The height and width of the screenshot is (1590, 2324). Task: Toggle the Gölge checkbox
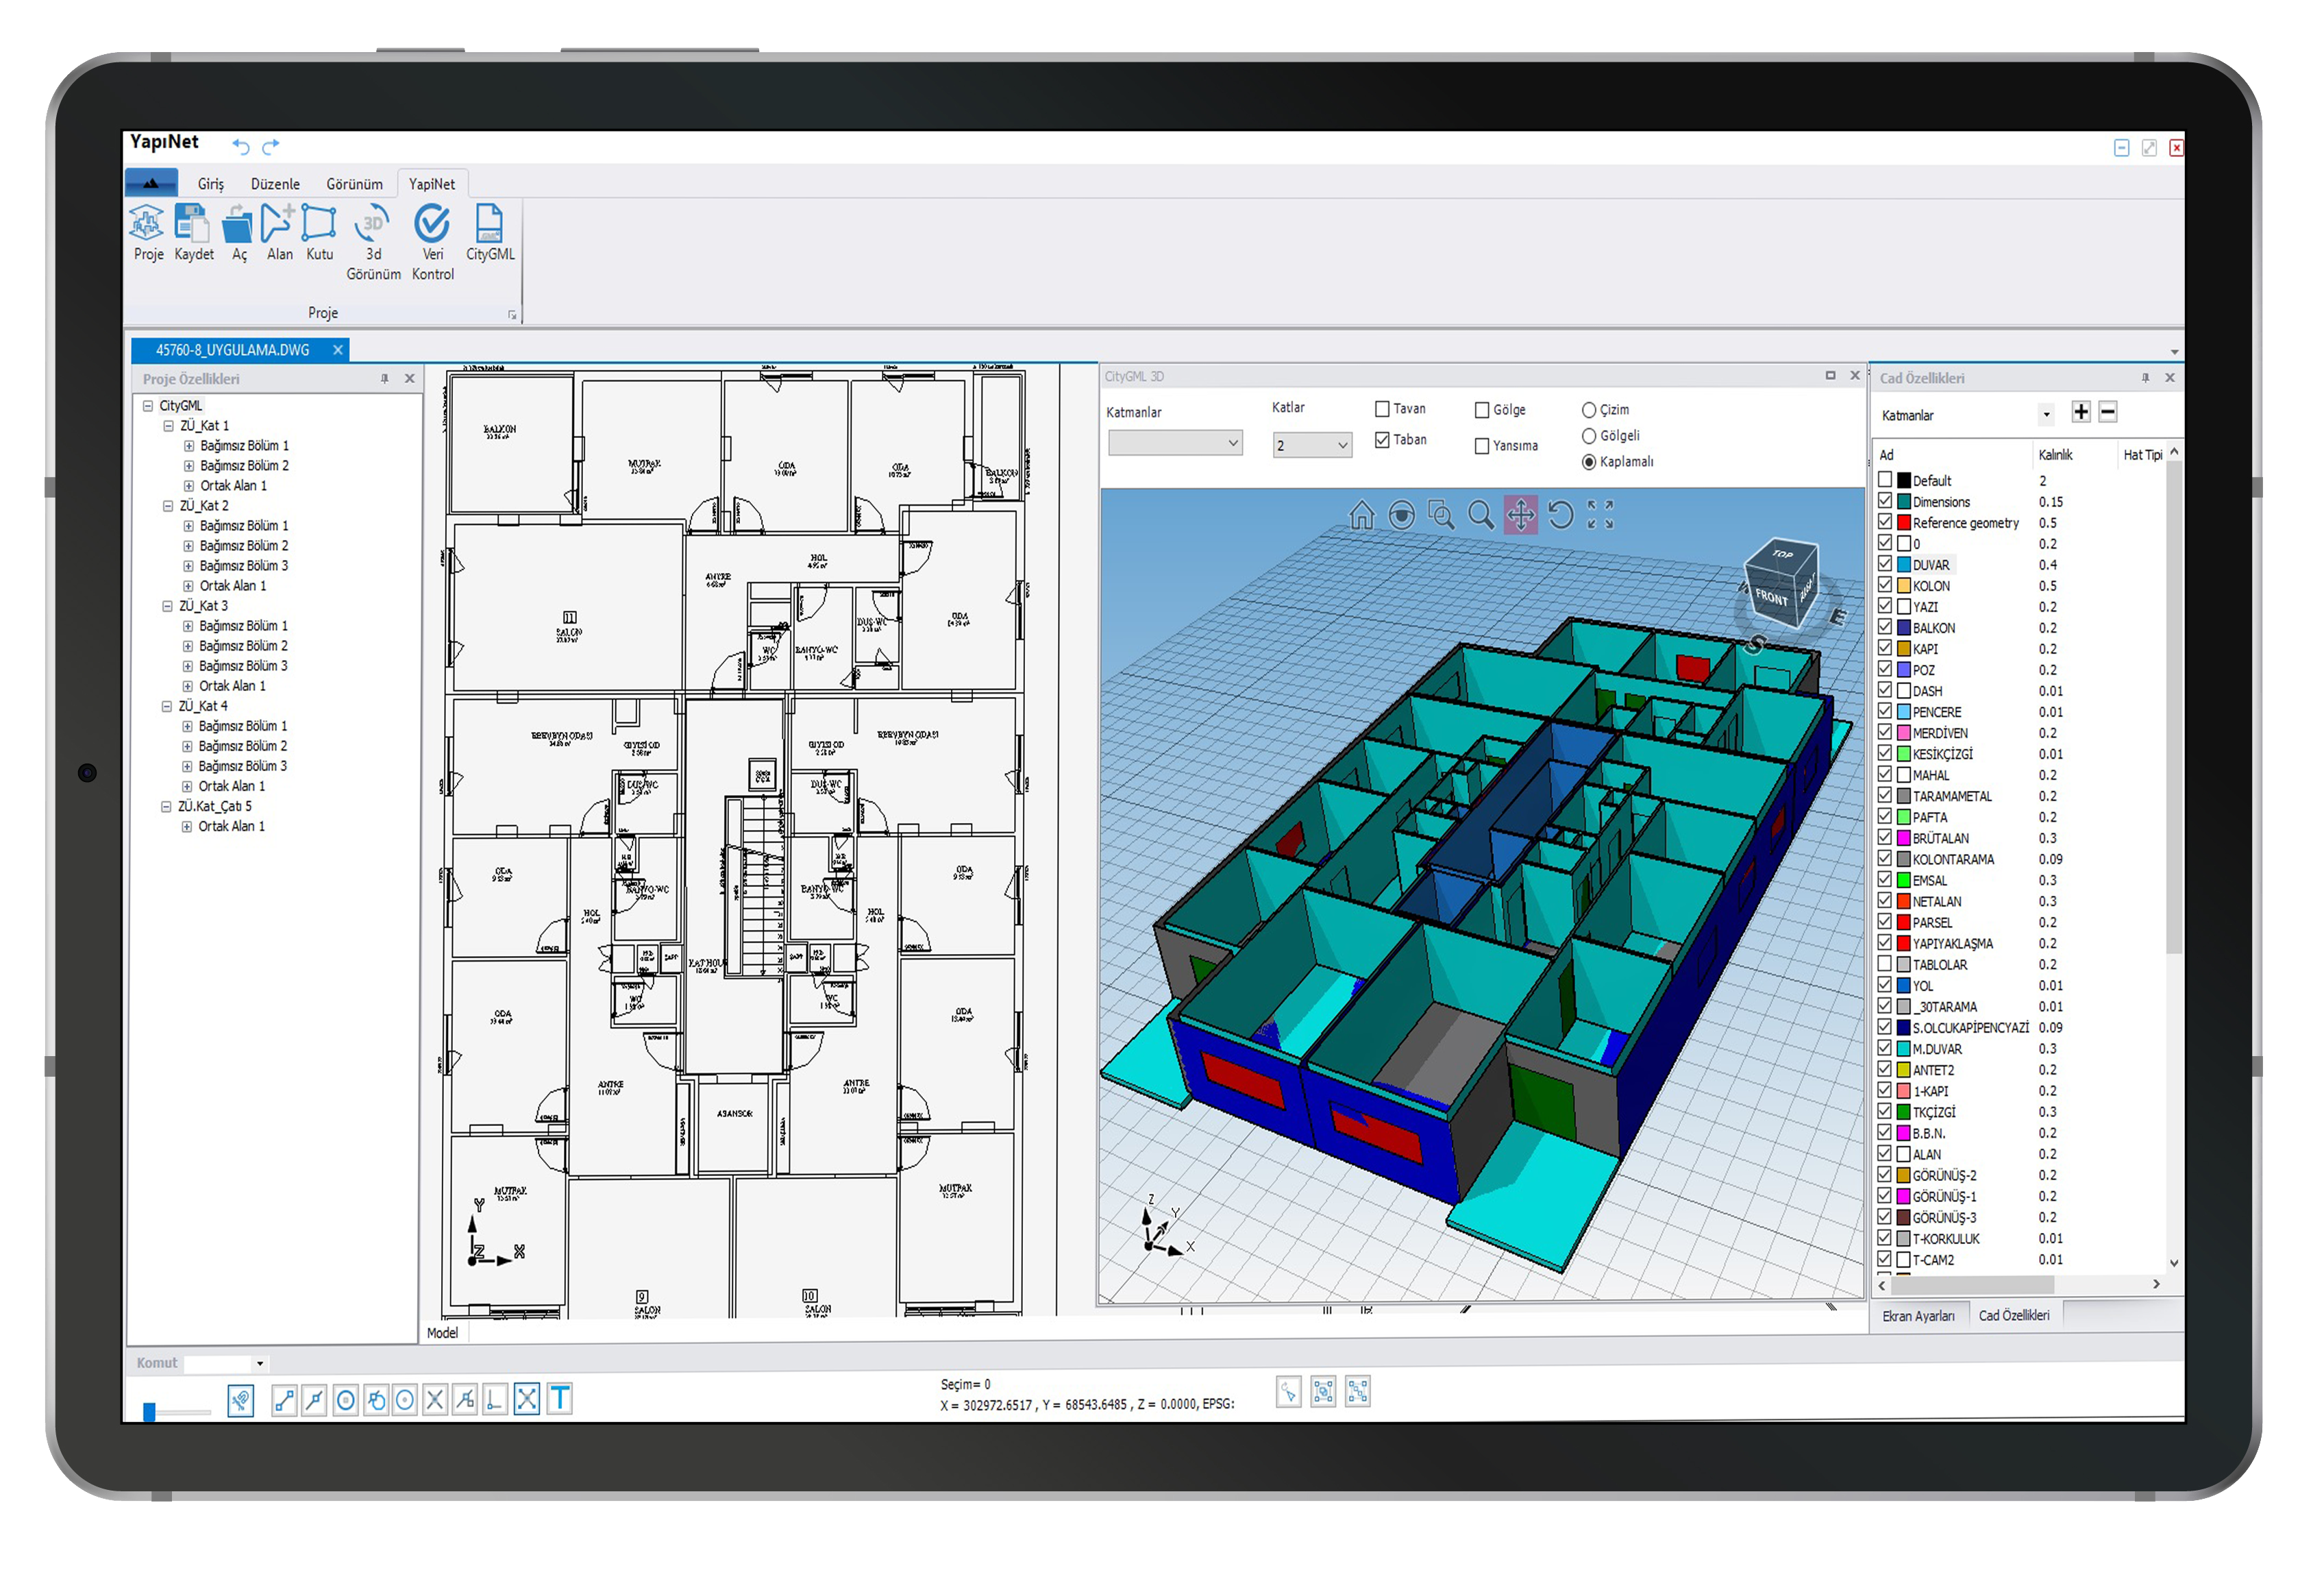[x=1482, y=410]
